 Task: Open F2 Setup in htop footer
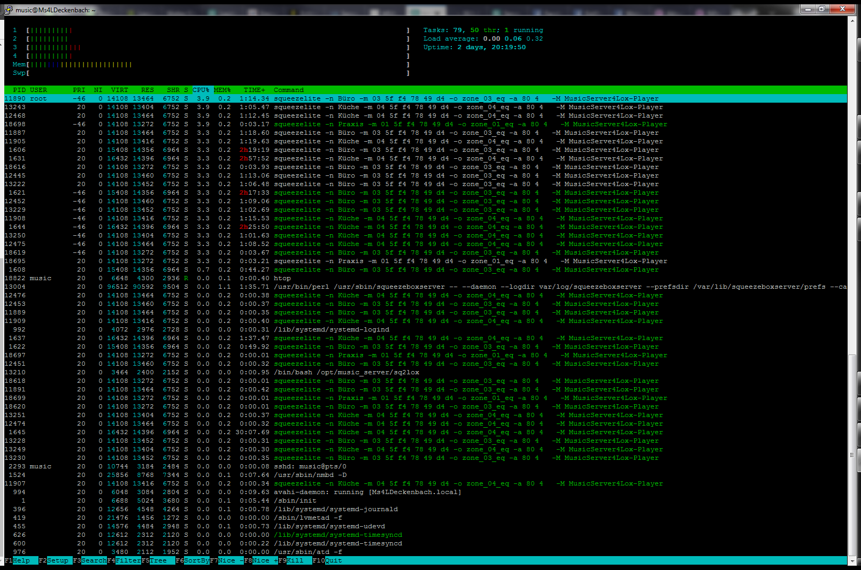pos(57,560)
